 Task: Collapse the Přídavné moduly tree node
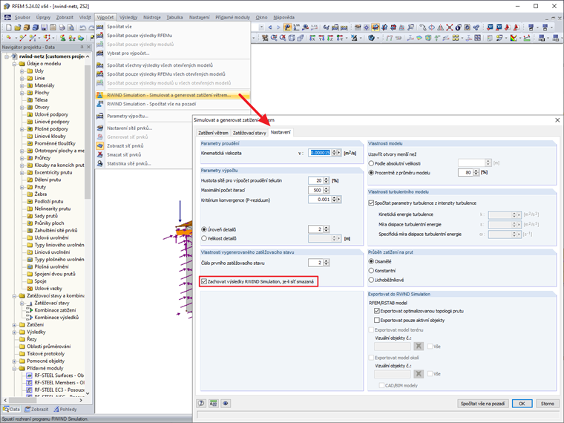(x=14, y=368)
